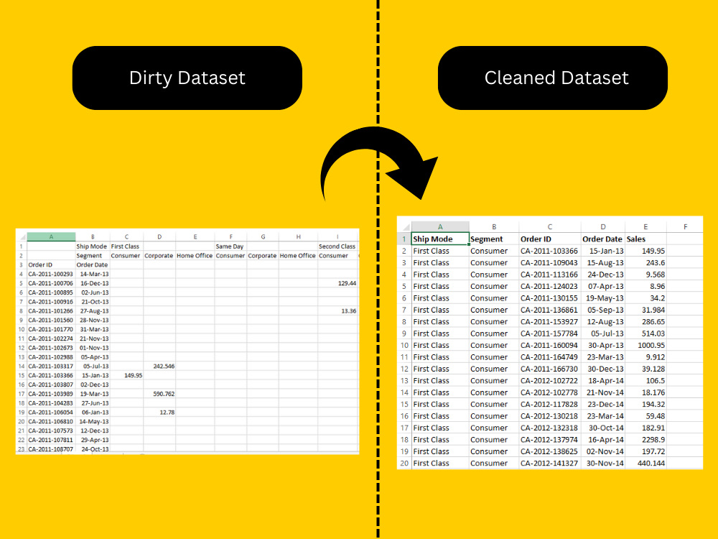Click the 'Order ID' header cell in cleaned sheet
The width and height of the screenshot is (718, 539).
tap(549, 239)
